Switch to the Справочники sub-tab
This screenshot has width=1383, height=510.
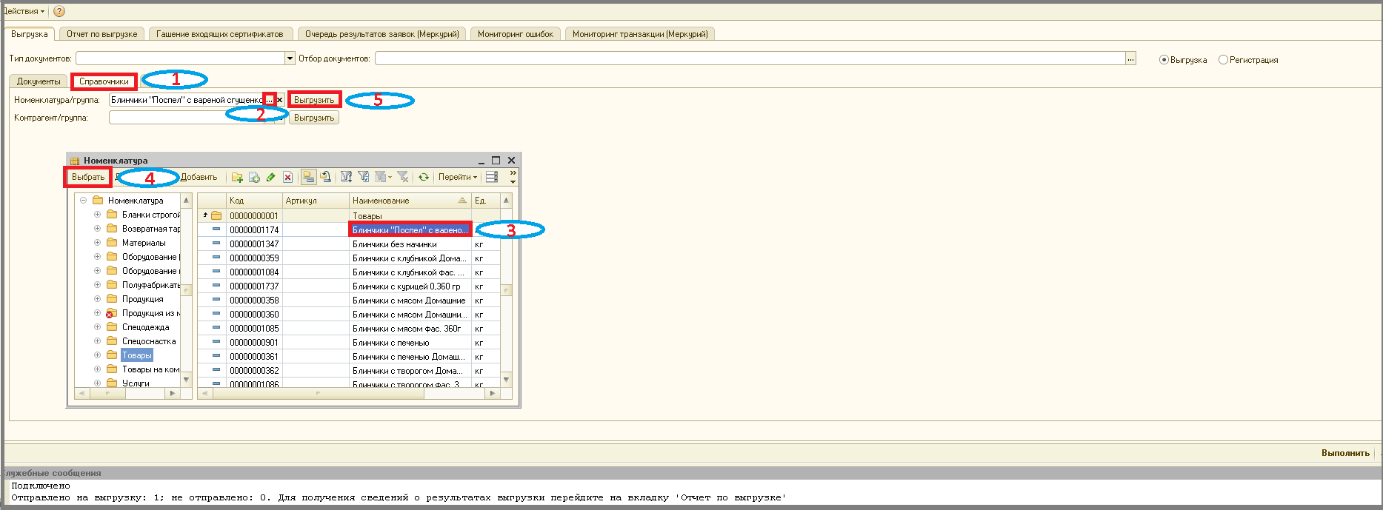pyautogui.click(x=104, y=81)
